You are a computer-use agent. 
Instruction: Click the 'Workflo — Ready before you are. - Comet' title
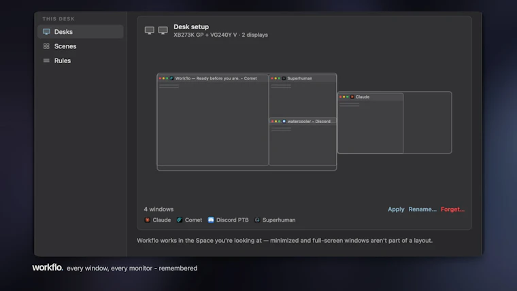point(216,78)
